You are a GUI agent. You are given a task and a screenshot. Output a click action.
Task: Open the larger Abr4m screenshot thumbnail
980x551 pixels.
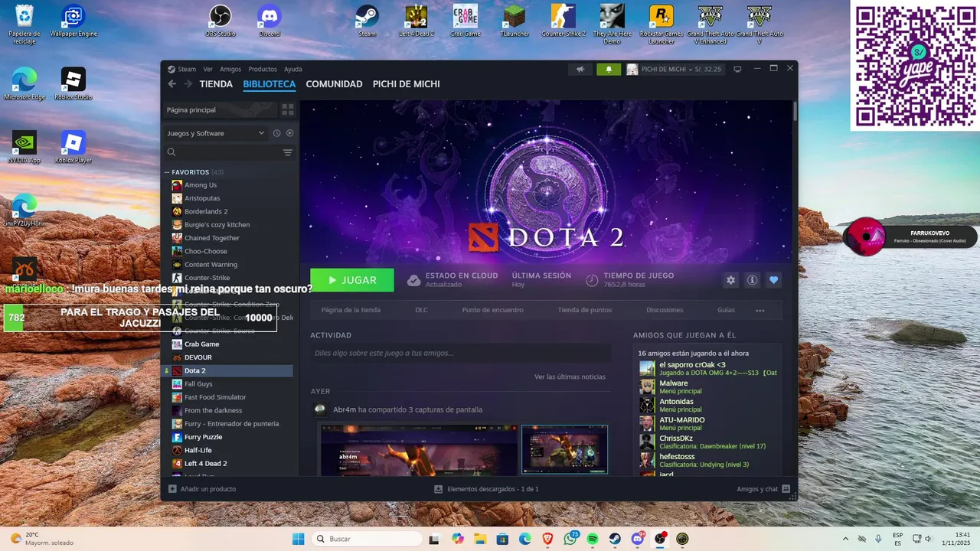pyautogui.click(x=418, y=450)
